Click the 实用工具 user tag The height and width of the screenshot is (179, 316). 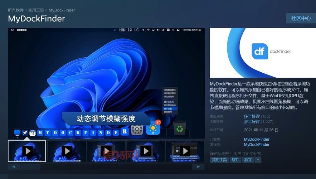(x=219, y=160)
